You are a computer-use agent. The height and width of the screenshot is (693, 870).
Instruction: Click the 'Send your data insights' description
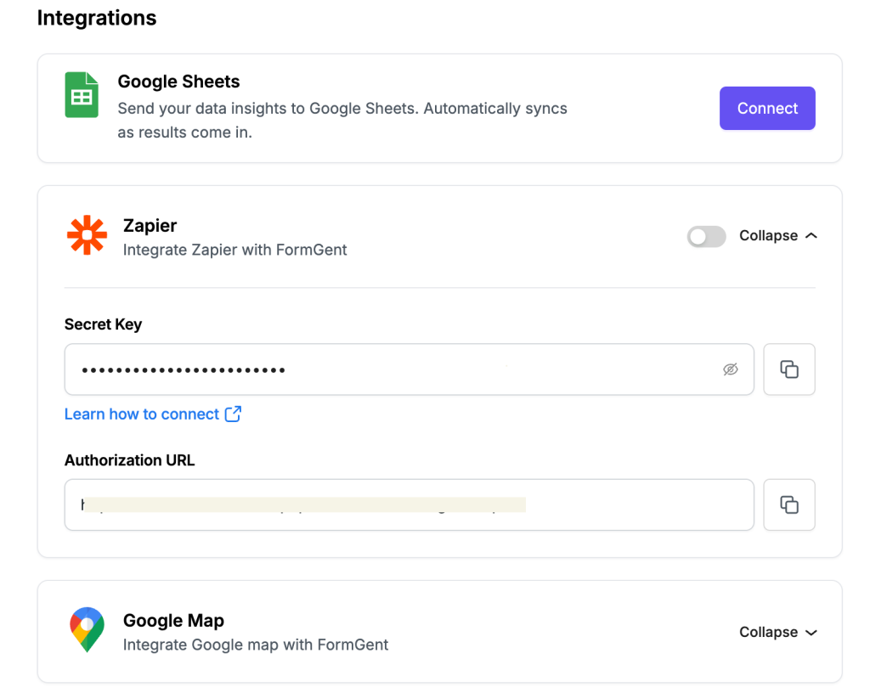click(342, 121)
